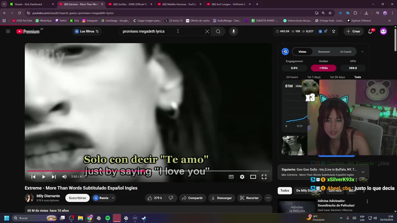Submit search with the magnifier icon
The width and height of the screenshot is (397, 223).
[218, 31]
